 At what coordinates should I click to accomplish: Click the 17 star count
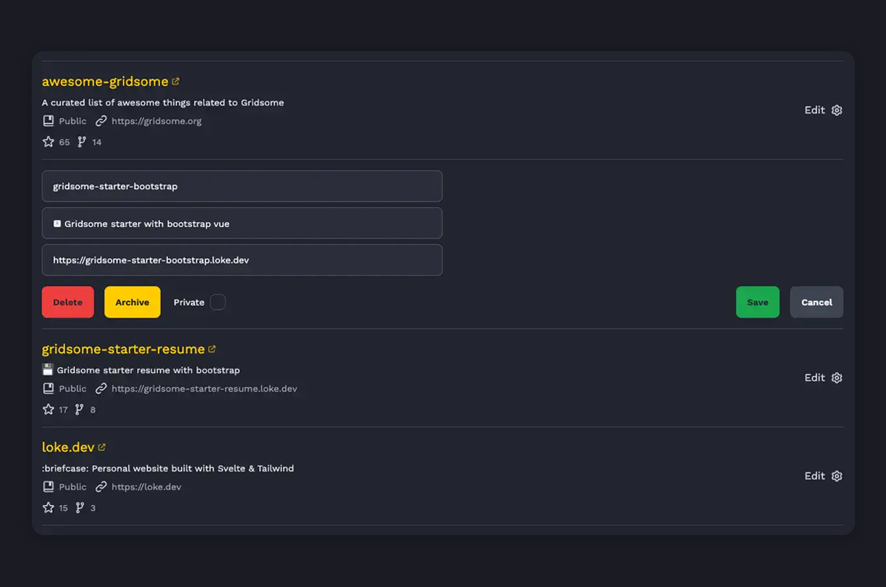point(64,410)
